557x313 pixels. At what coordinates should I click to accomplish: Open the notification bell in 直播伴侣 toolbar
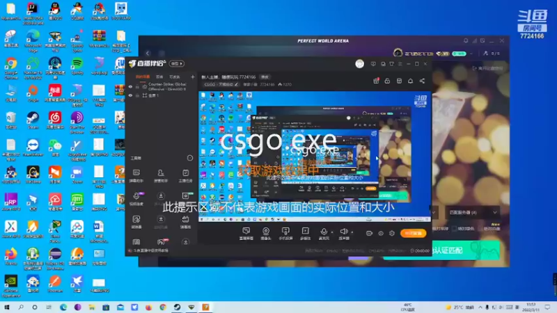point(410,81)
